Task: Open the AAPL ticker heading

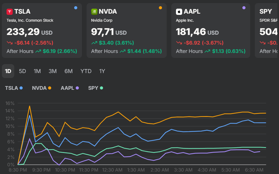Action: point(192,11)
